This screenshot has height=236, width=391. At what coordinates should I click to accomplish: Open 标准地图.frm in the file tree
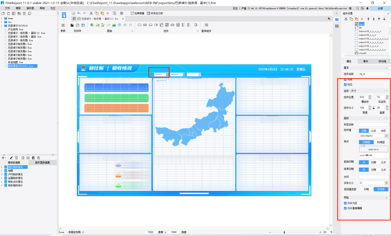tap(15, 62)
